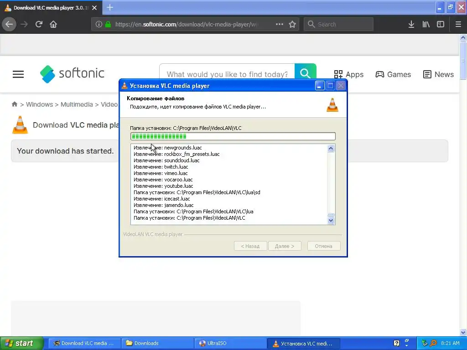This screenshot has height=350, width=467.
Task: Go to Windows breadcrumb link
Action: point(39,104)
